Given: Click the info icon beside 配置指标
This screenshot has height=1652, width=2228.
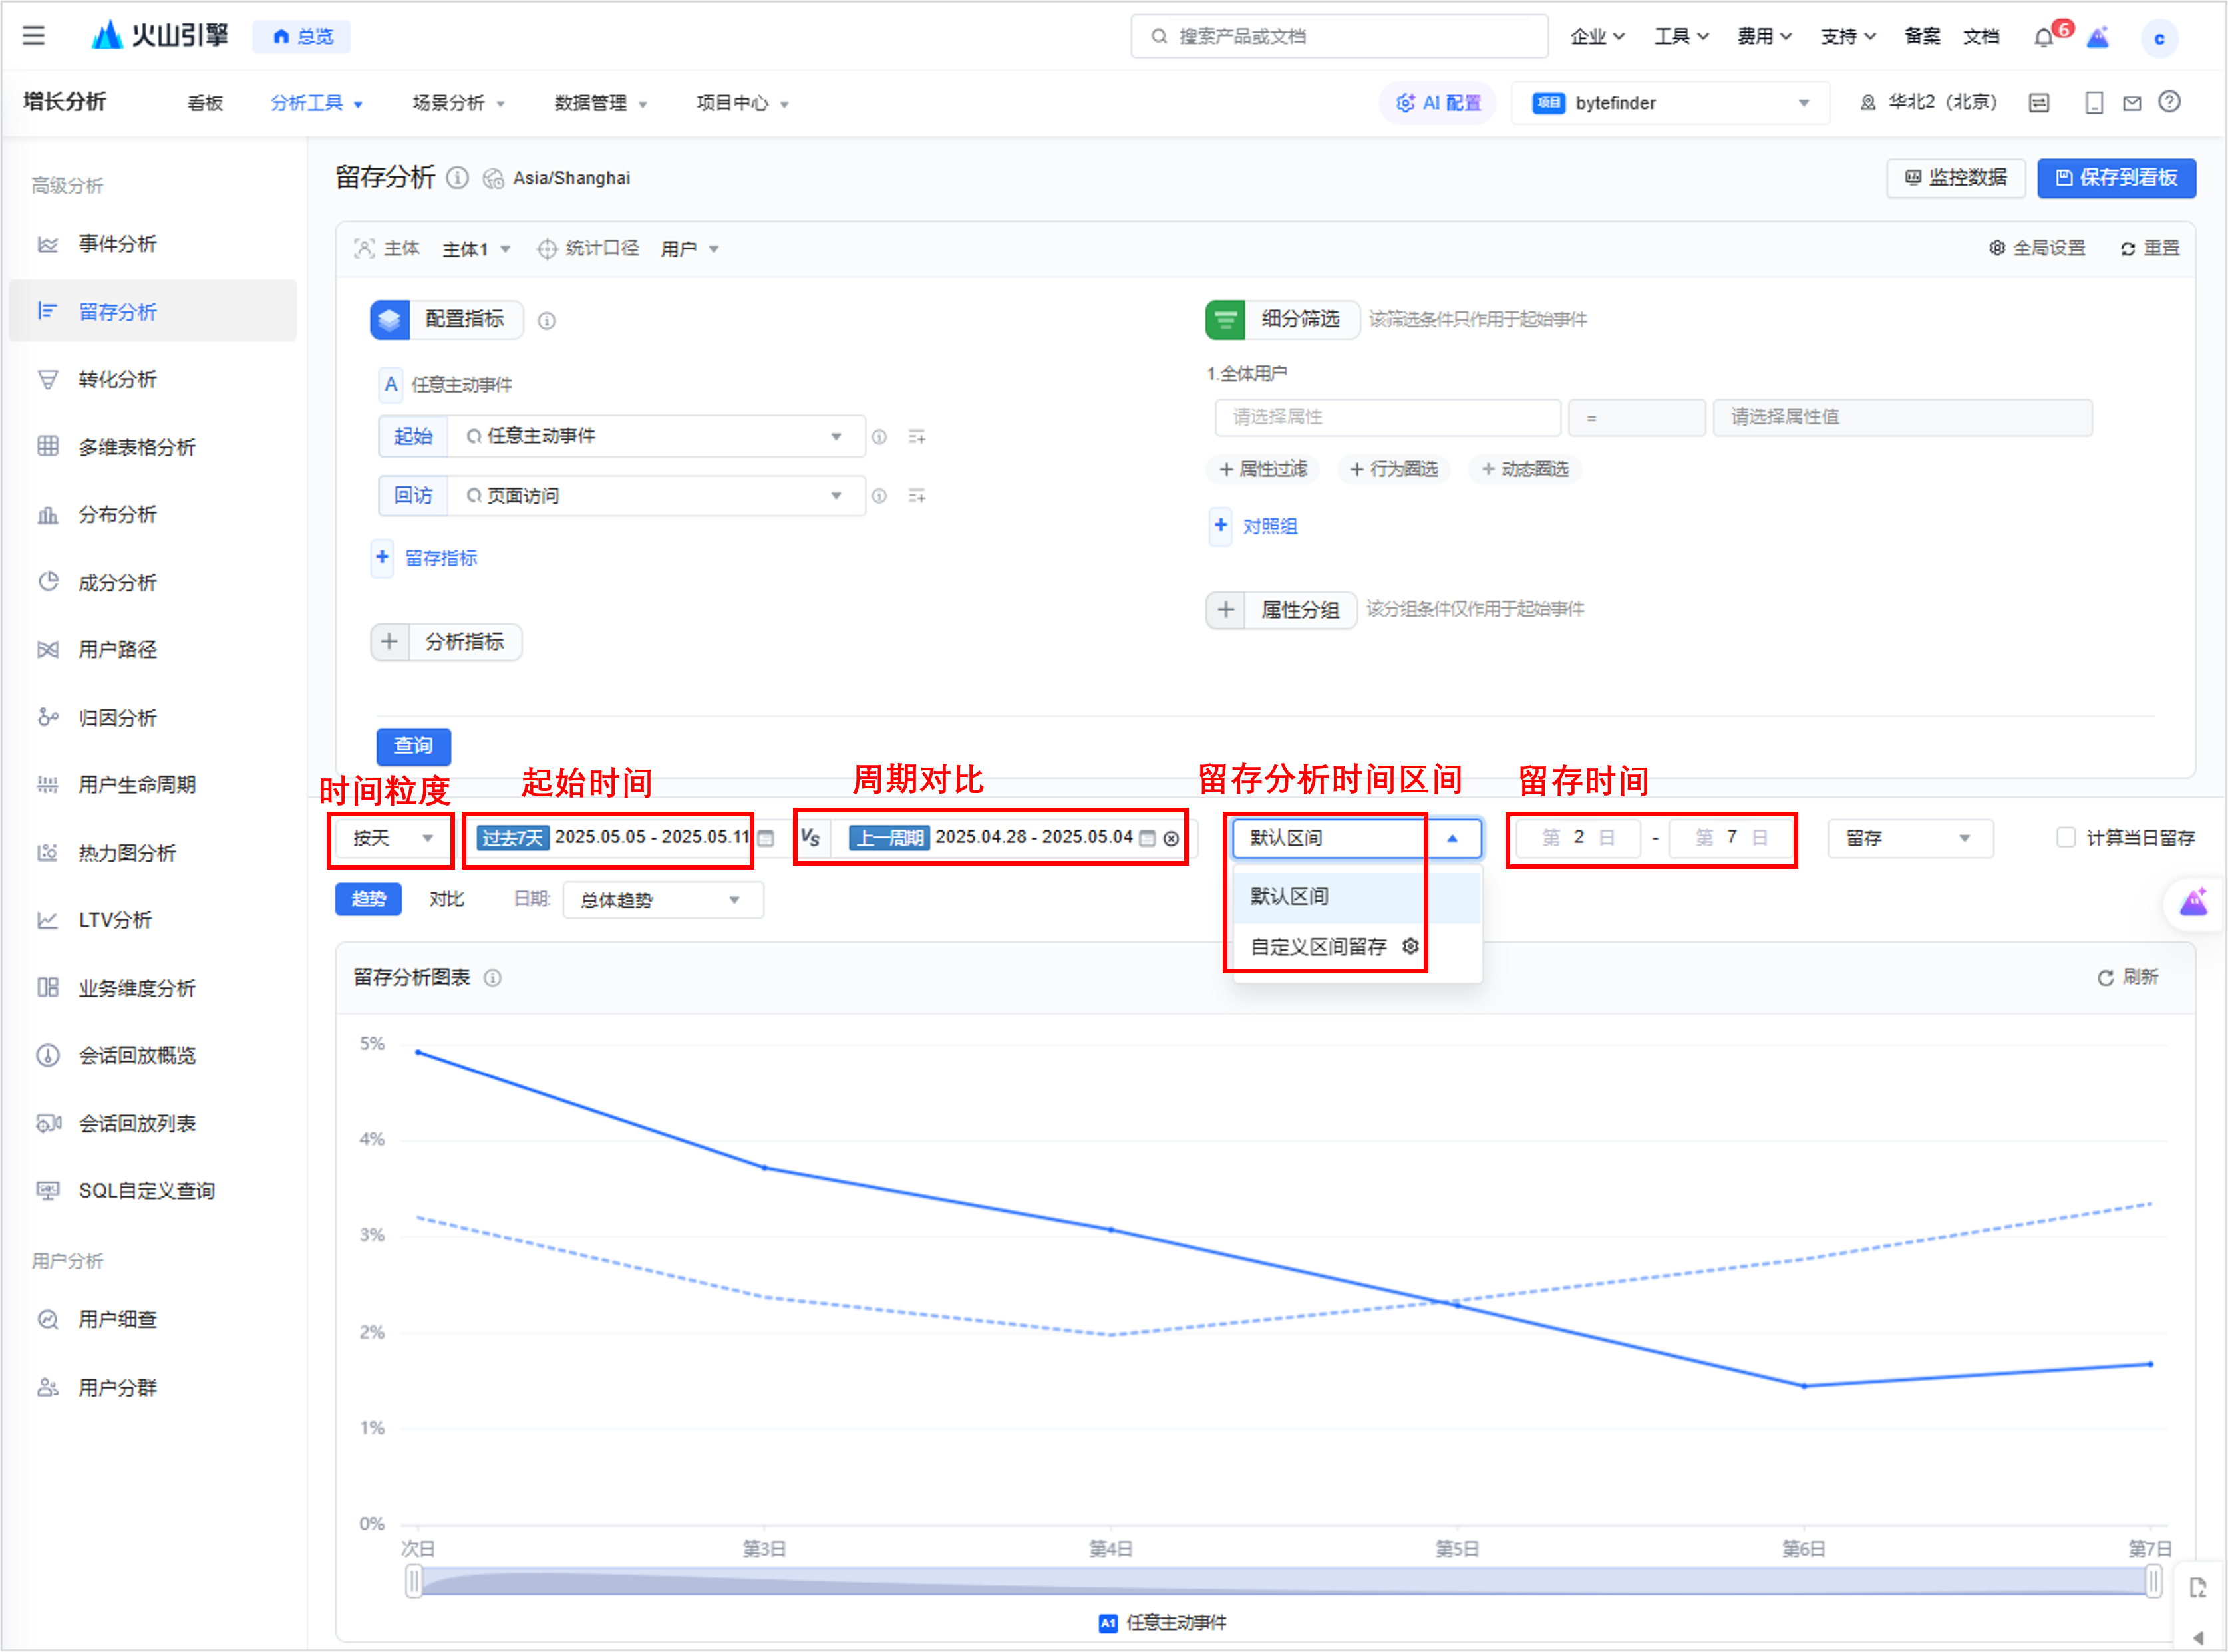Looking at the screenshot, I should pos(546,321).
